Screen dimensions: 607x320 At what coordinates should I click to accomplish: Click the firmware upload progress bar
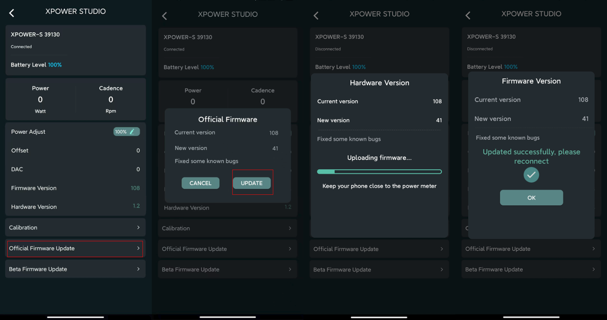click(x=379, y=172)
